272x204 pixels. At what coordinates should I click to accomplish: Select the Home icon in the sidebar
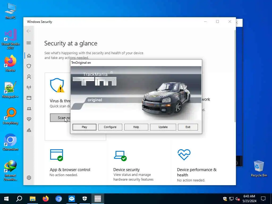(29, 56)
